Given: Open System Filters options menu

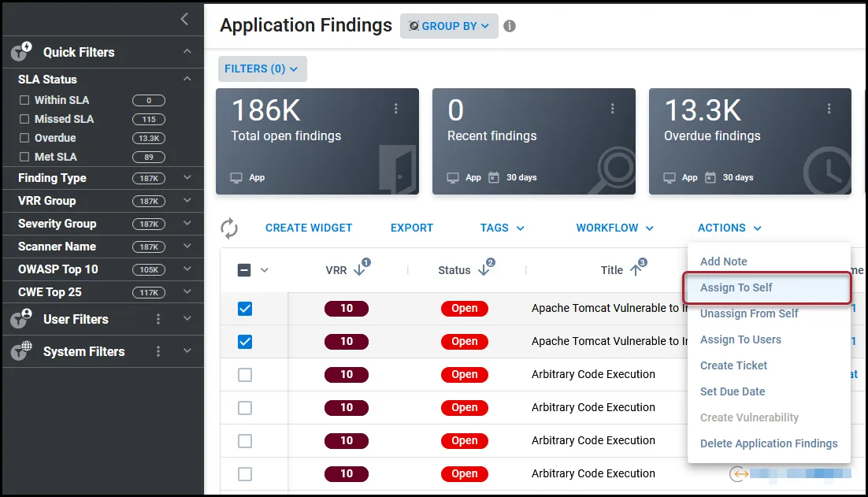Looking at the screenshot, I should click(x=158, y=351).
